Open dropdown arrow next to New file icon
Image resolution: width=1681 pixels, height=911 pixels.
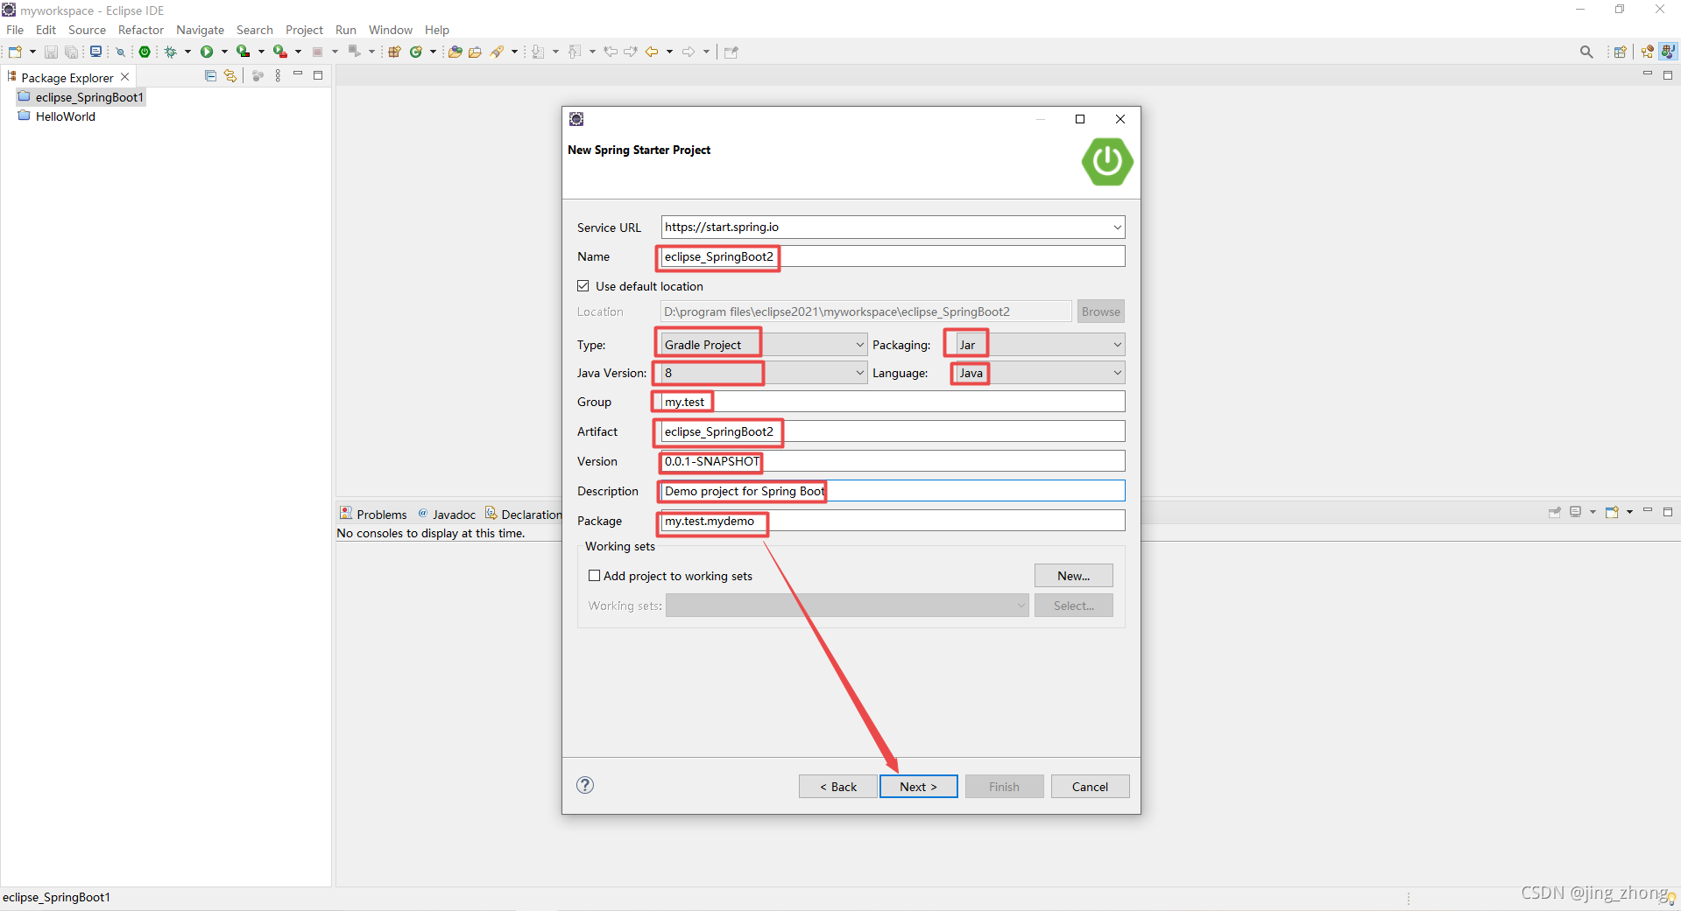point(32,52)
